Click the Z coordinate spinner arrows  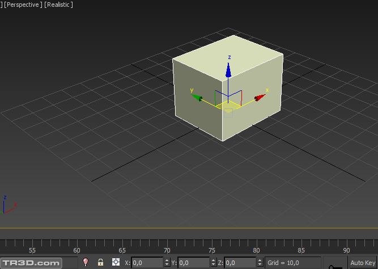[x=260, y=263]
